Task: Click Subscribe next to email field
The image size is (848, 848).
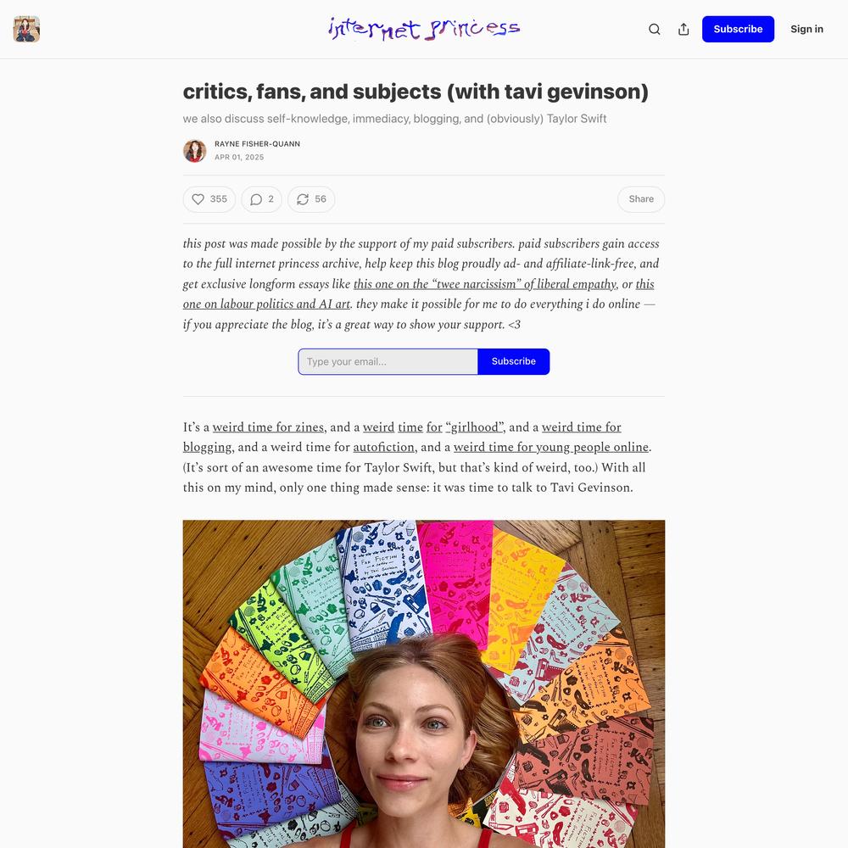Action: [513, 362]
